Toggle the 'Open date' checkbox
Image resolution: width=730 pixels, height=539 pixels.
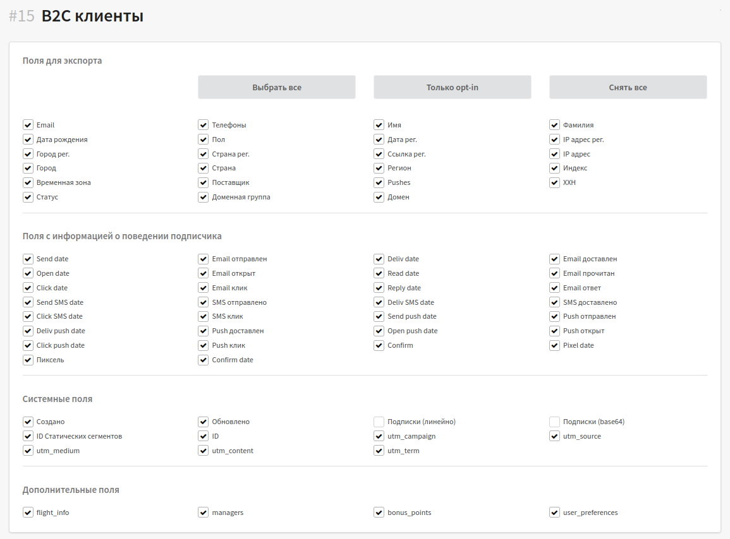(28, 273)
